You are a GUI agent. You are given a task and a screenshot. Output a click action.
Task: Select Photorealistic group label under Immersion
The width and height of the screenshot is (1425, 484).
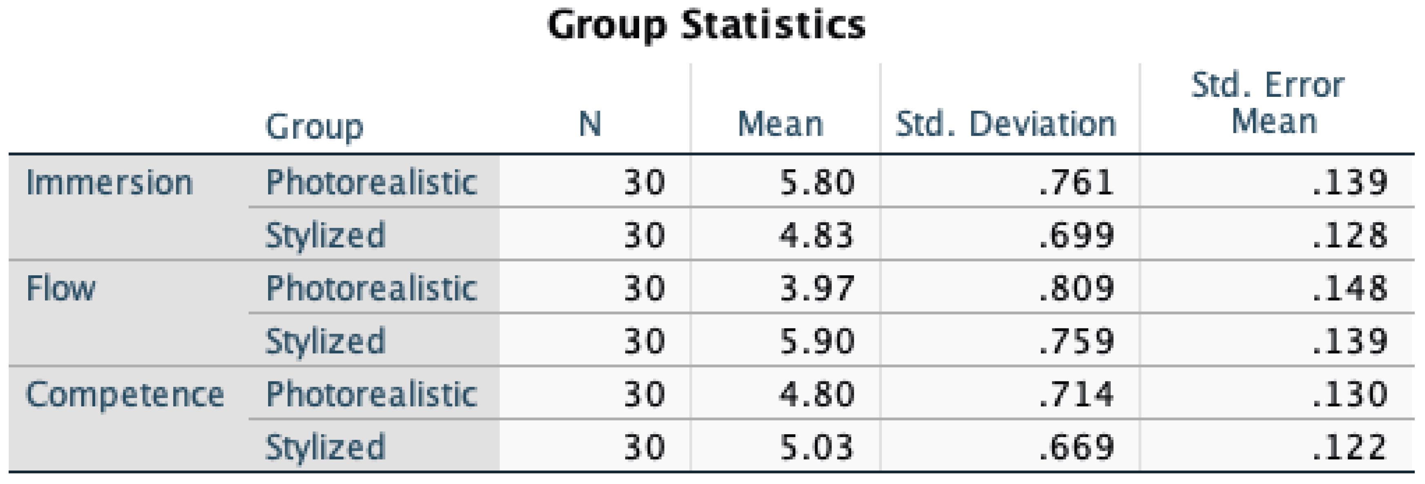pyautogui.click(x=372, y=182)
